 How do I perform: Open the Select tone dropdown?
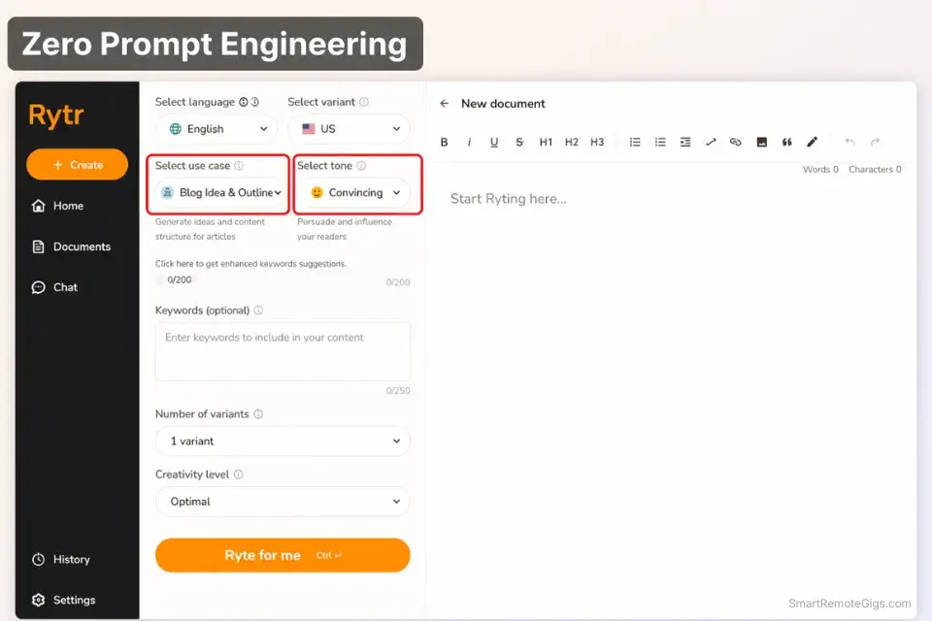coord(355,193)
